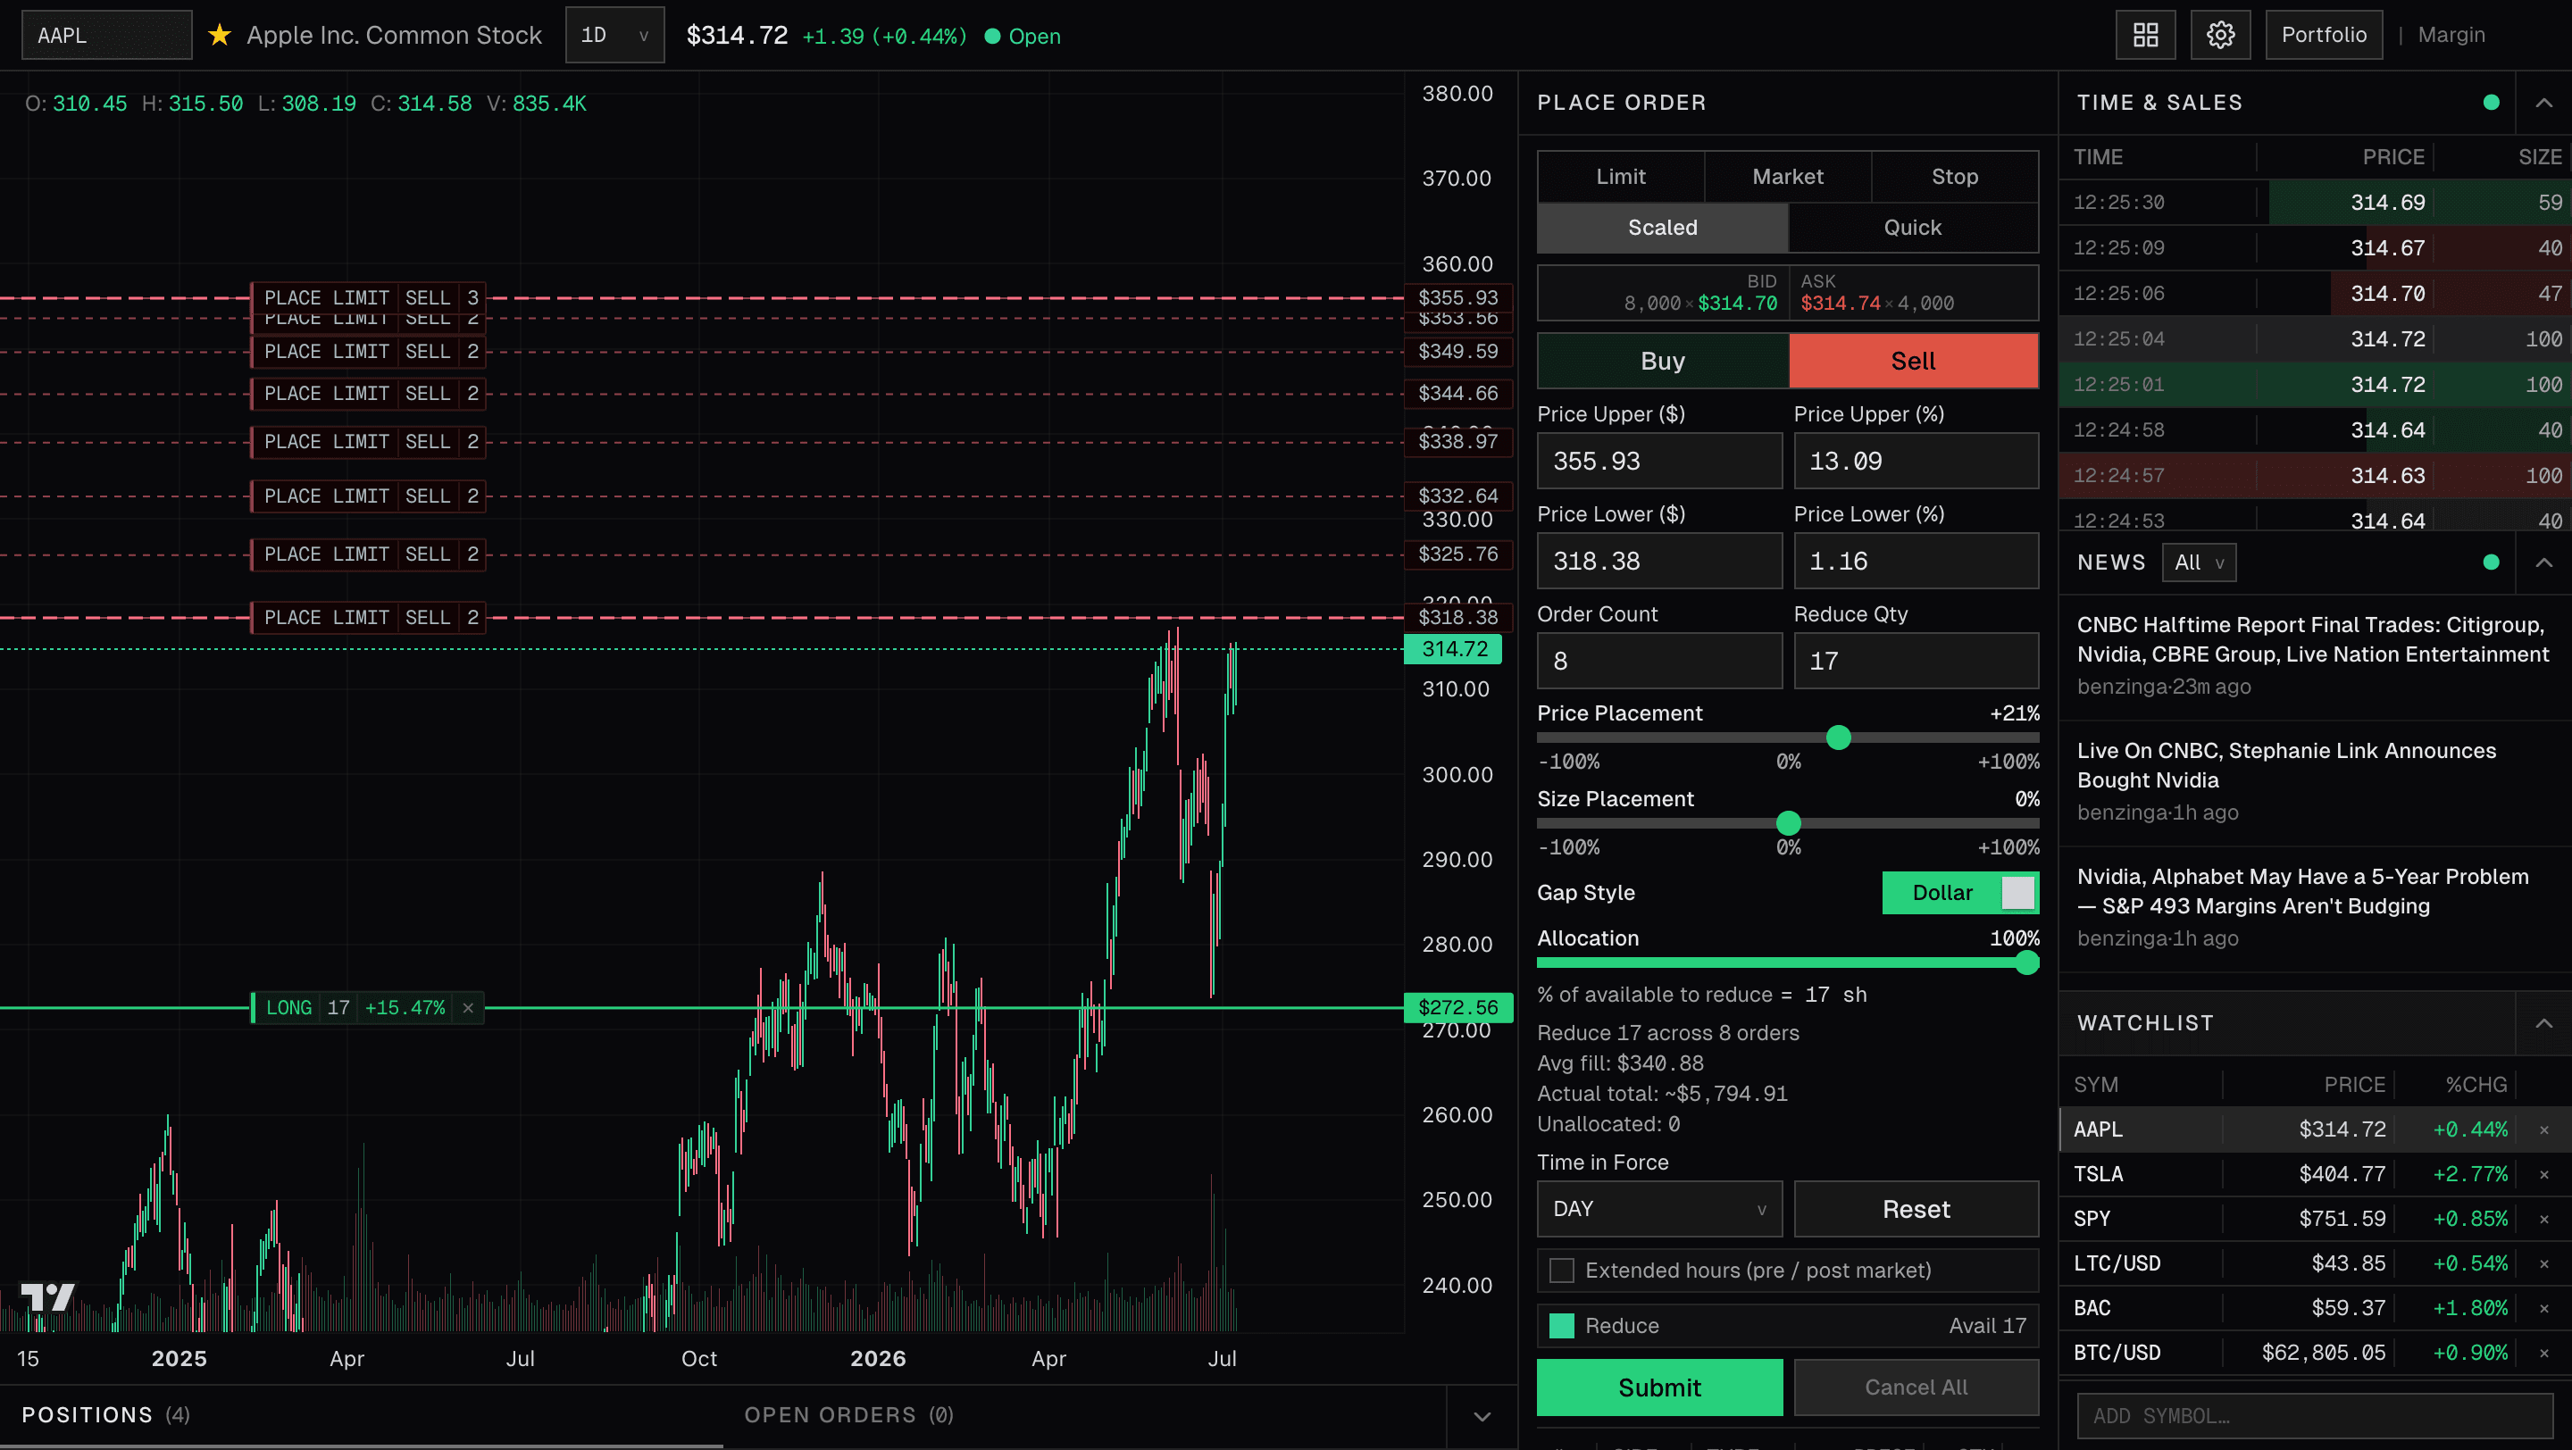Open the 1D timeframe dropdown
Viewport: 2572px width, 1450px height.
[615, 35]
